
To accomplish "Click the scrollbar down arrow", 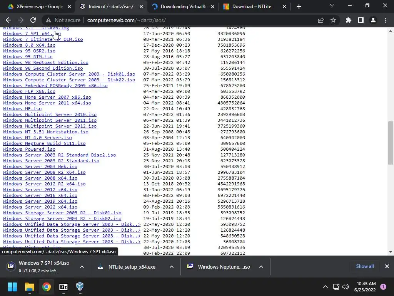I will pyautogui.click(x=391, y=252).
